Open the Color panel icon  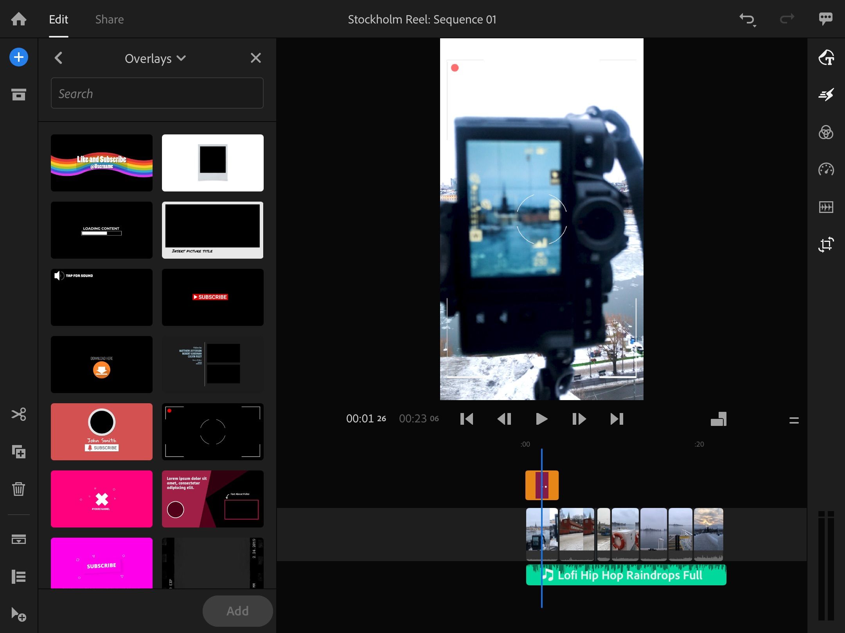click(x=826, y=132)
